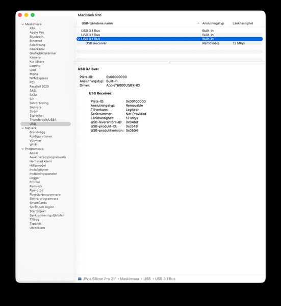Select the USB Receiver row

click(169, 43)
